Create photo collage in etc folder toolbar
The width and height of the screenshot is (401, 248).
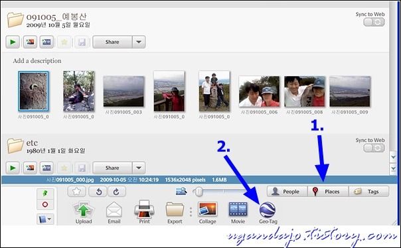click(x=30, y=168)
